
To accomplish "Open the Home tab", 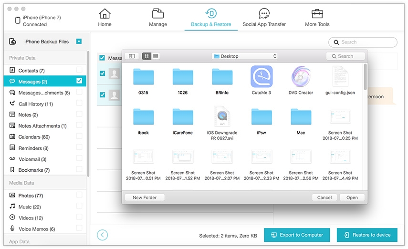I will tap(105, 18).
